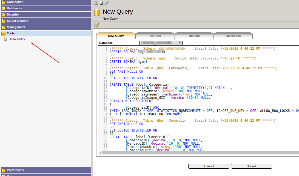Click the '[CategoriaNombre] [nchar](100)' line
This screenshot has width=299, height=176.
click(165, 91)
